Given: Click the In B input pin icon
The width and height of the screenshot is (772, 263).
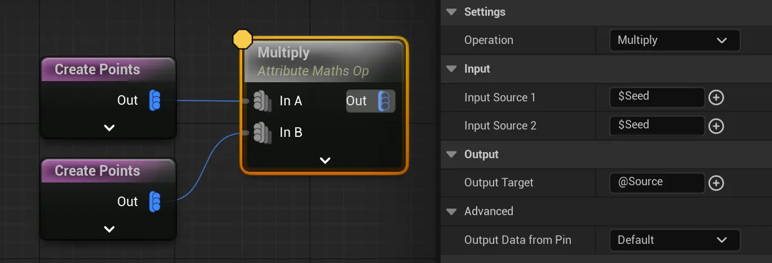Looking at the screenshot, I should (x=260, y=132).
